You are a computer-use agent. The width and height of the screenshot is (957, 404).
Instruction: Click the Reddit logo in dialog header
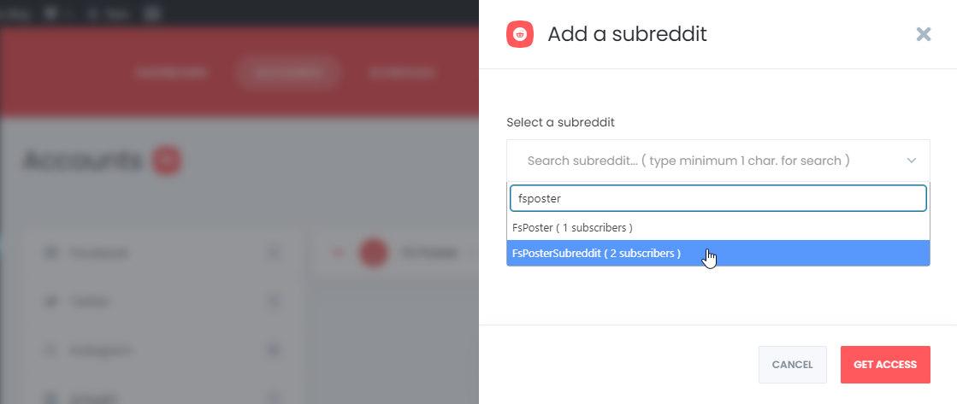[x=520, y=34]
